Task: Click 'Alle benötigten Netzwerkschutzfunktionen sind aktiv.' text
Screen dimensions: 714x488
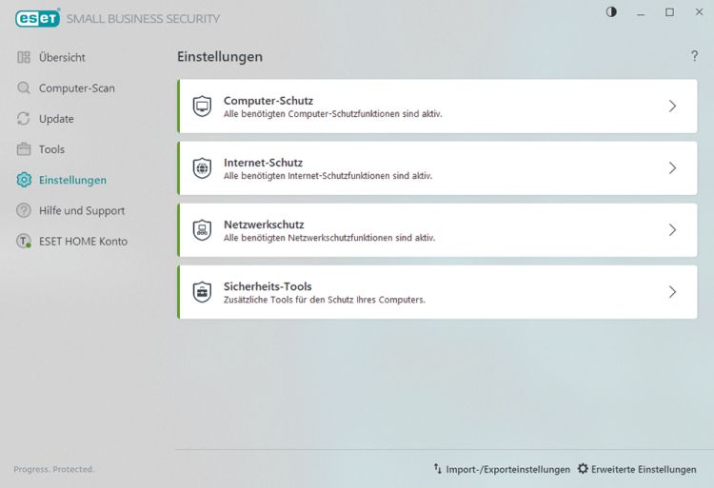Action: (329, 238)
